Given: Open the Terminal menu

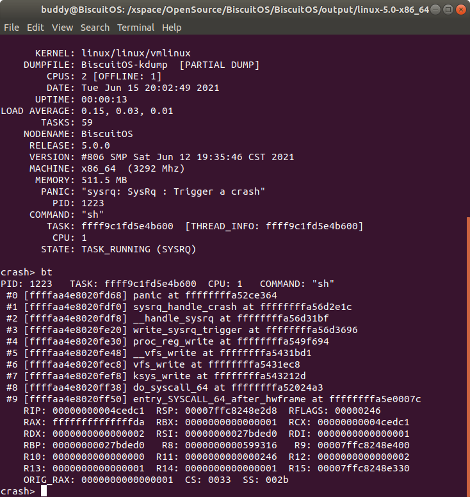Looking at the screenshot, I should [136, 28].
